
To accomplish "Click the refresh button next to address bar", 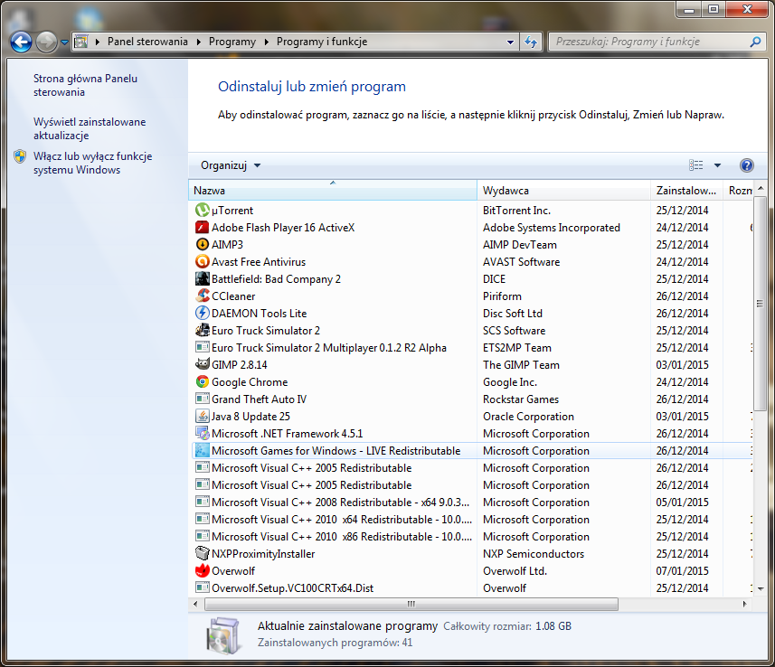I will (531, 42).
